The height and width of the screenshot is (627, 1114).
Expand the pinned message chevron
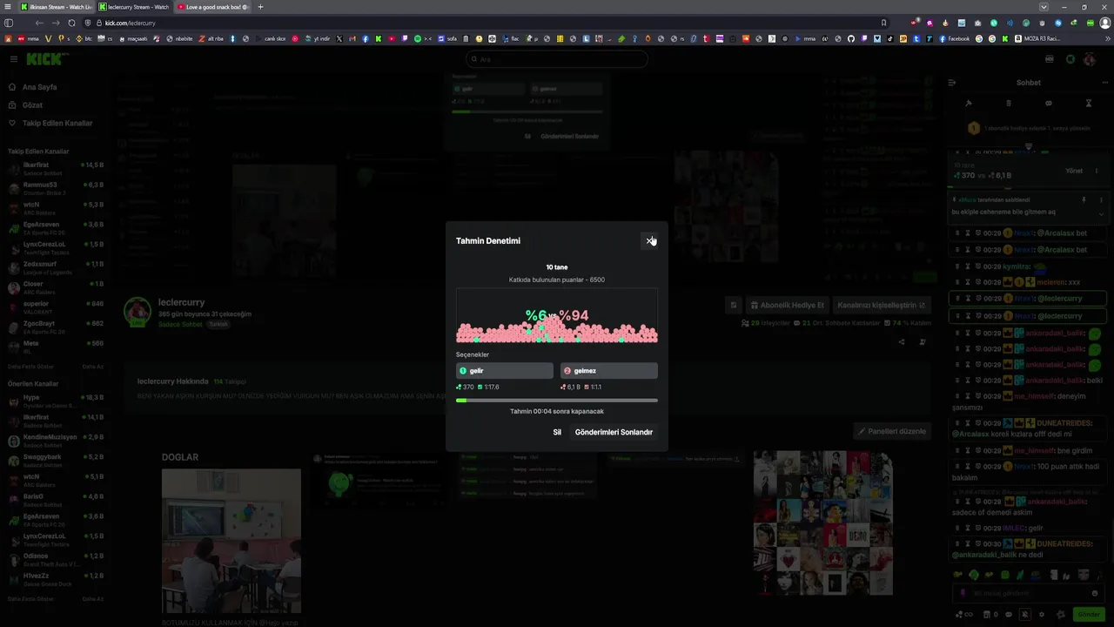(1101, 213)
